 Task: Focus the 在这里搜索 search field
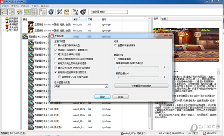pyautogui.click(x=109, y=12)
